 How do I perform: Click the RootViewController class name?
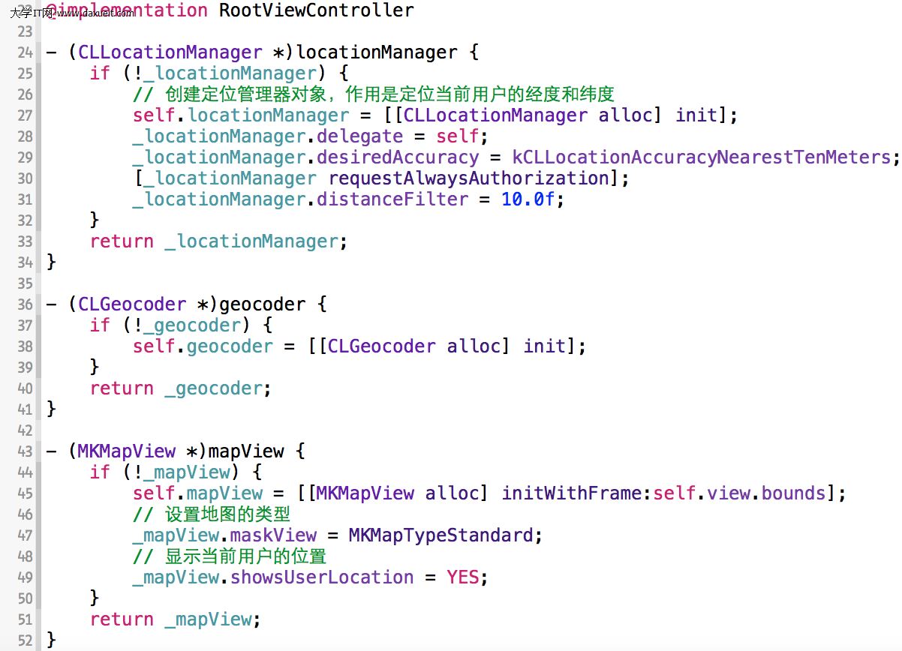[x=316, y=10]
